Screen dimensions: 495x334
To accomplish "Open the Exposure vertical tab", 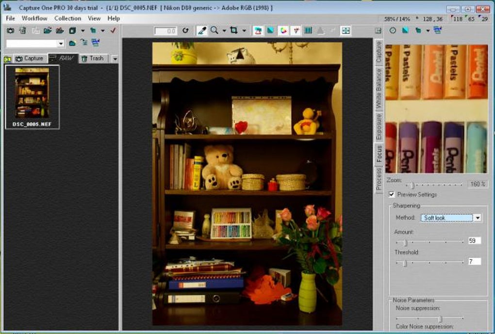I will coord(379,127).
